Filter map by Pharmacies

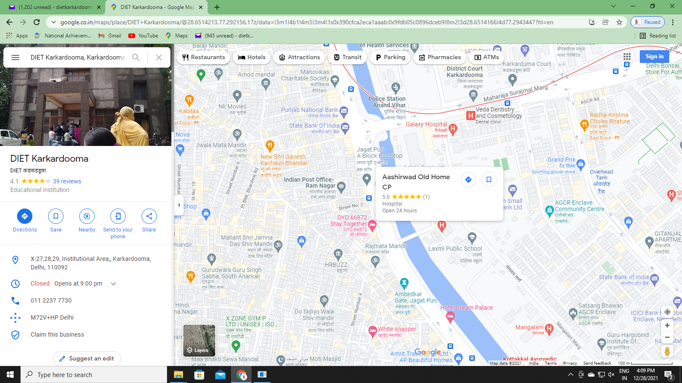[x=440, y=57]
